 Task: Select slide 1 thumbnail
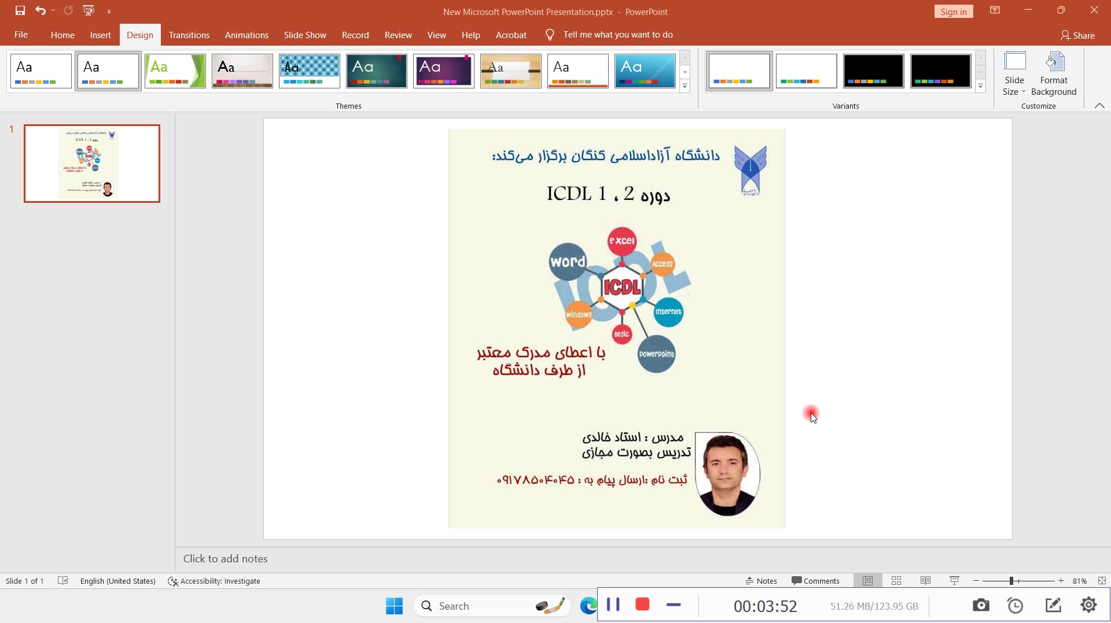(92, 164)
